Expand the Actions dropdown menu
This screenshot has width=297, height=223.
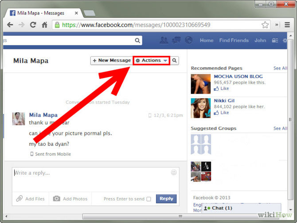(152, 60)
